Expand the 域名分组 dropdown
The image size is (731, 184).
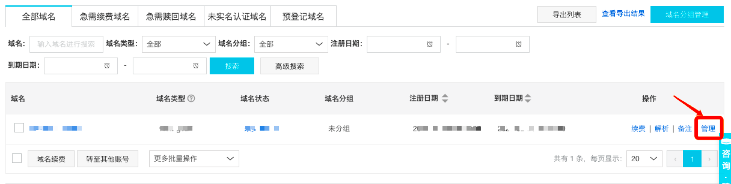[291, 44]
